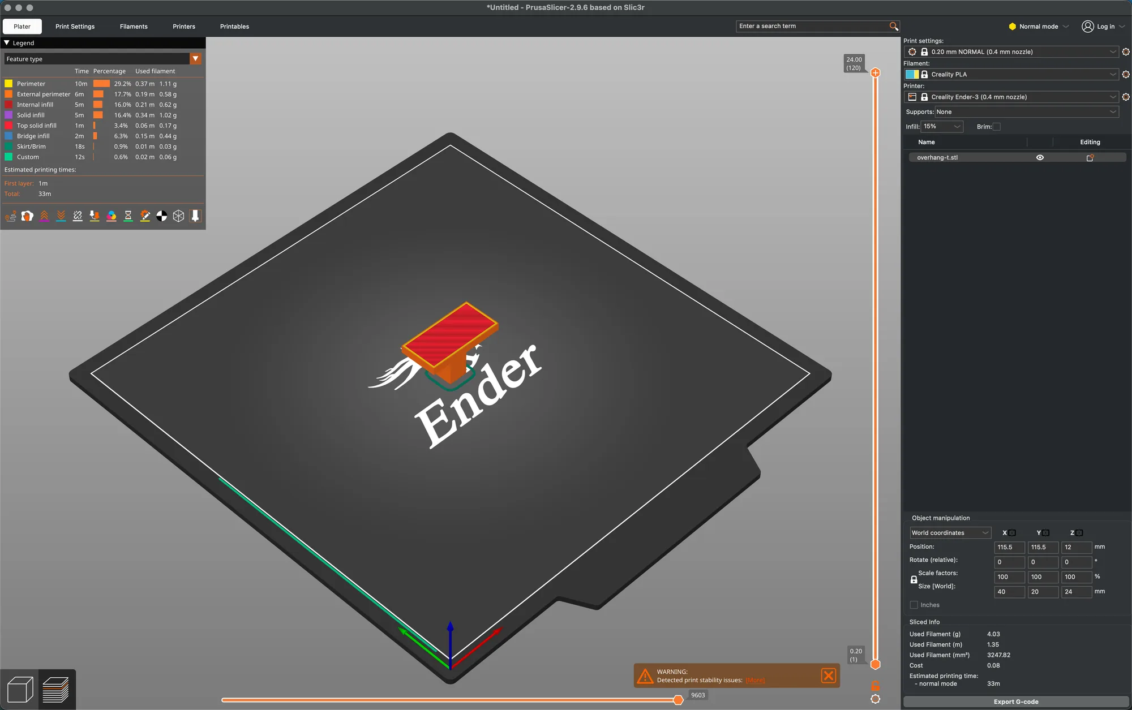This screenshot has height=710, width=1132.
Task: Toggle Deretractions icon with downward chevrons
Action: click(x=61, y=216)
